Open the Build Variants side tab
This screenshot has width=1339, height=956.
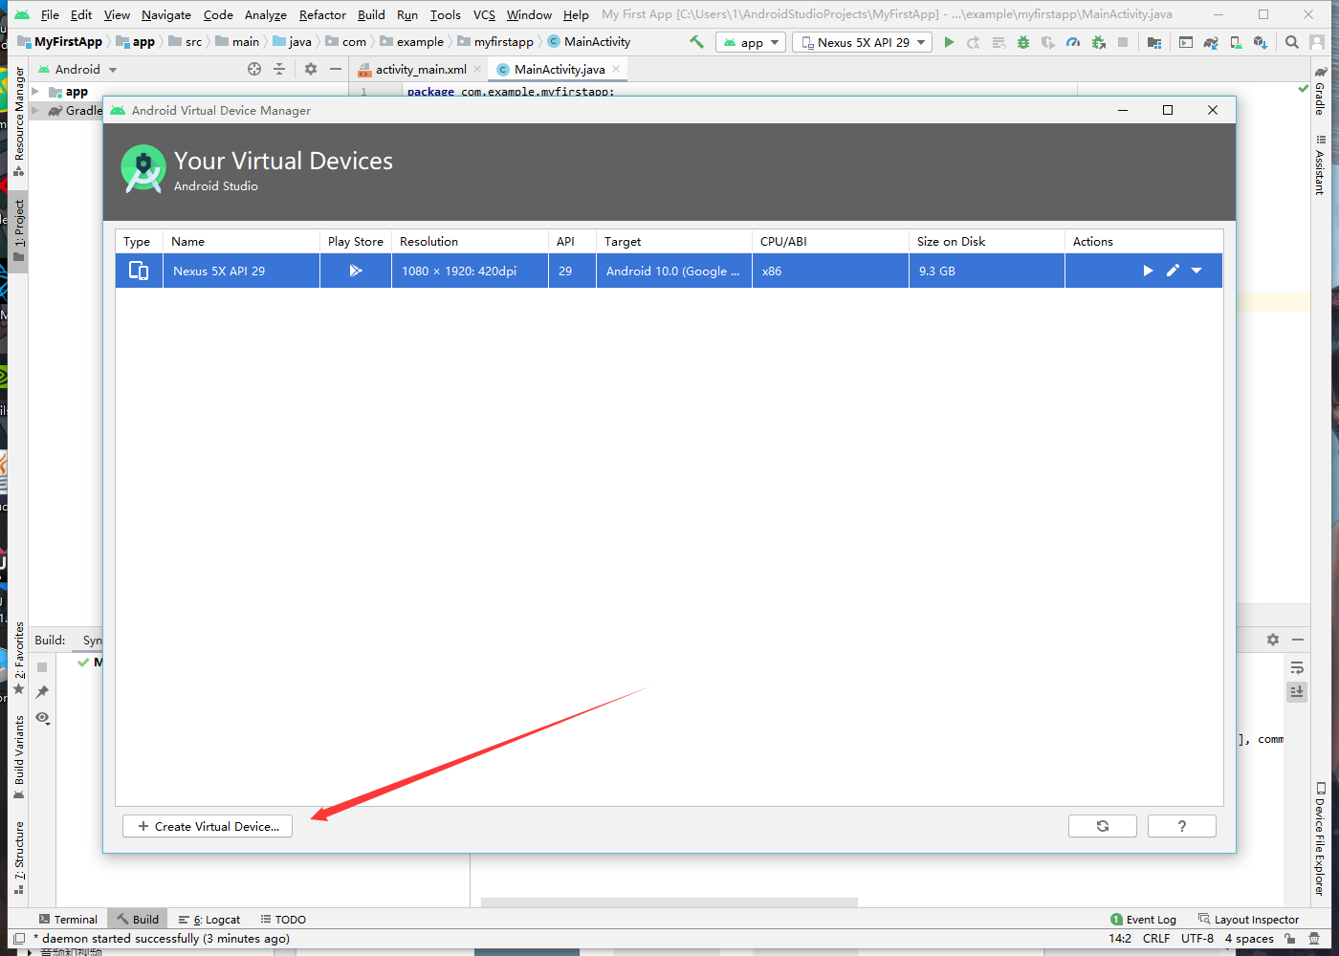18,757
